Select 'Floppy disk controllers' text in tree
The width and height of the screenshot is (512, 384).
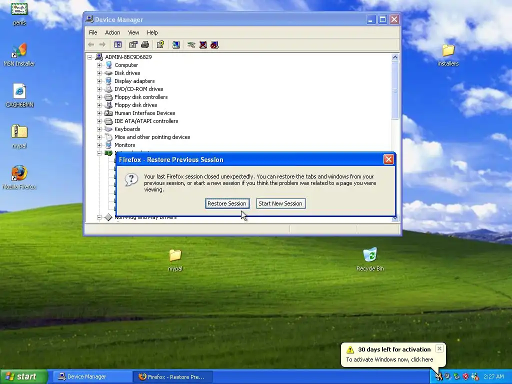(x=141, y=97)
